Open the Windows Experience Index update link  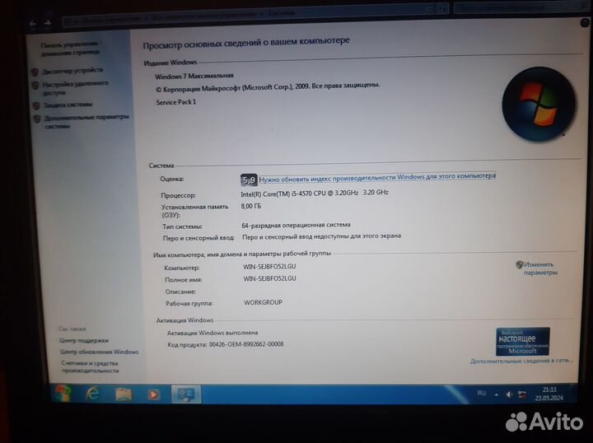[x=377, y=178]
